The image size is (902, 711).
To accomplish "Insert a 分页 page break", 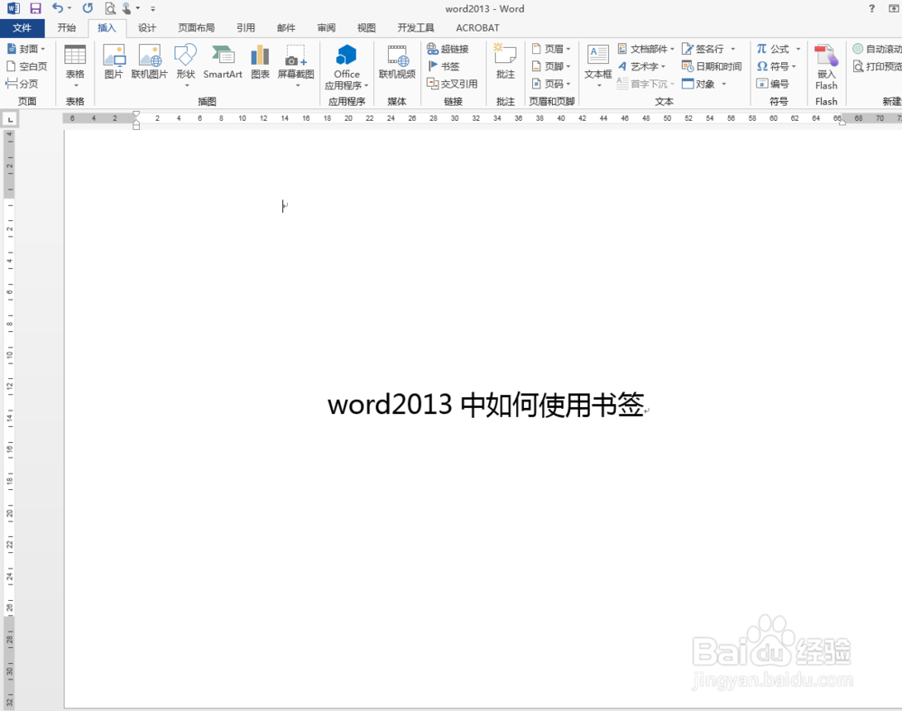I will 22,84.
